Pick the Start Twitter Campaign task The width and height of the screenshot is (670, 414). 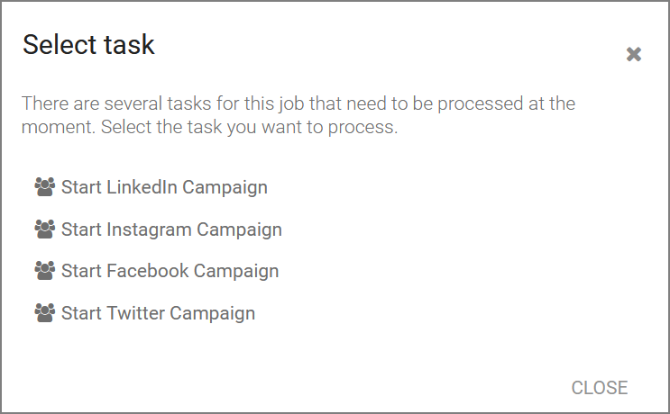145,313
